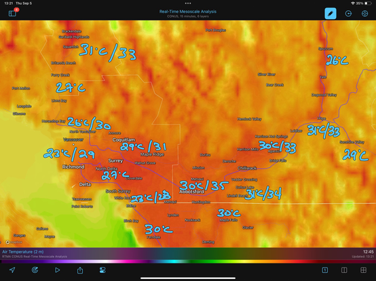Tap the Lynden map label
Viewport: 376px width, 281px height.
point(173,215)
